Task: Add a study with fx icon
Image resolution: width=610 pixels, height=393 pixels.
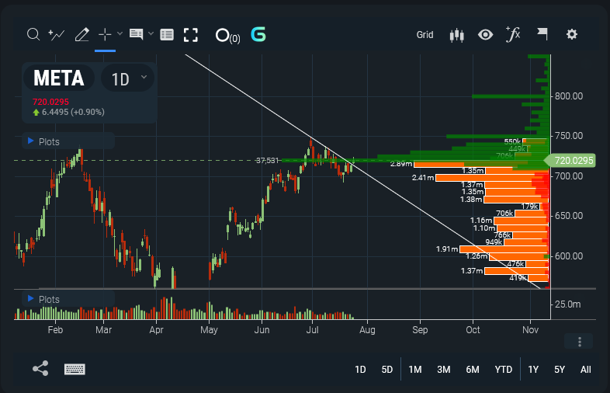Action: pyautogui.click(x=513, y=34)
